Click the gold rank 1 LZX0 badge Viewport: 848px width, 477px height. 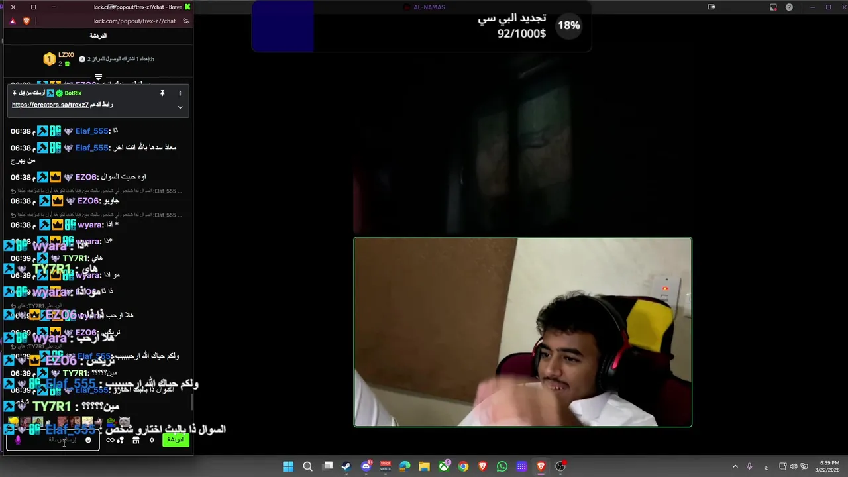point(49,60)
